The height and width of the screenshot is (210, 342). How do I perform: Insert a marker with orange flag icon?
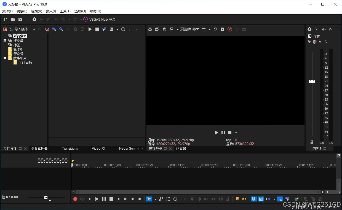[x=237, y=199]
